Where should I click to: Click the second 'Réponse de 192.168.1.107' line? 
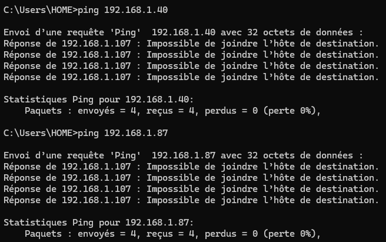[x=191, y=55]
